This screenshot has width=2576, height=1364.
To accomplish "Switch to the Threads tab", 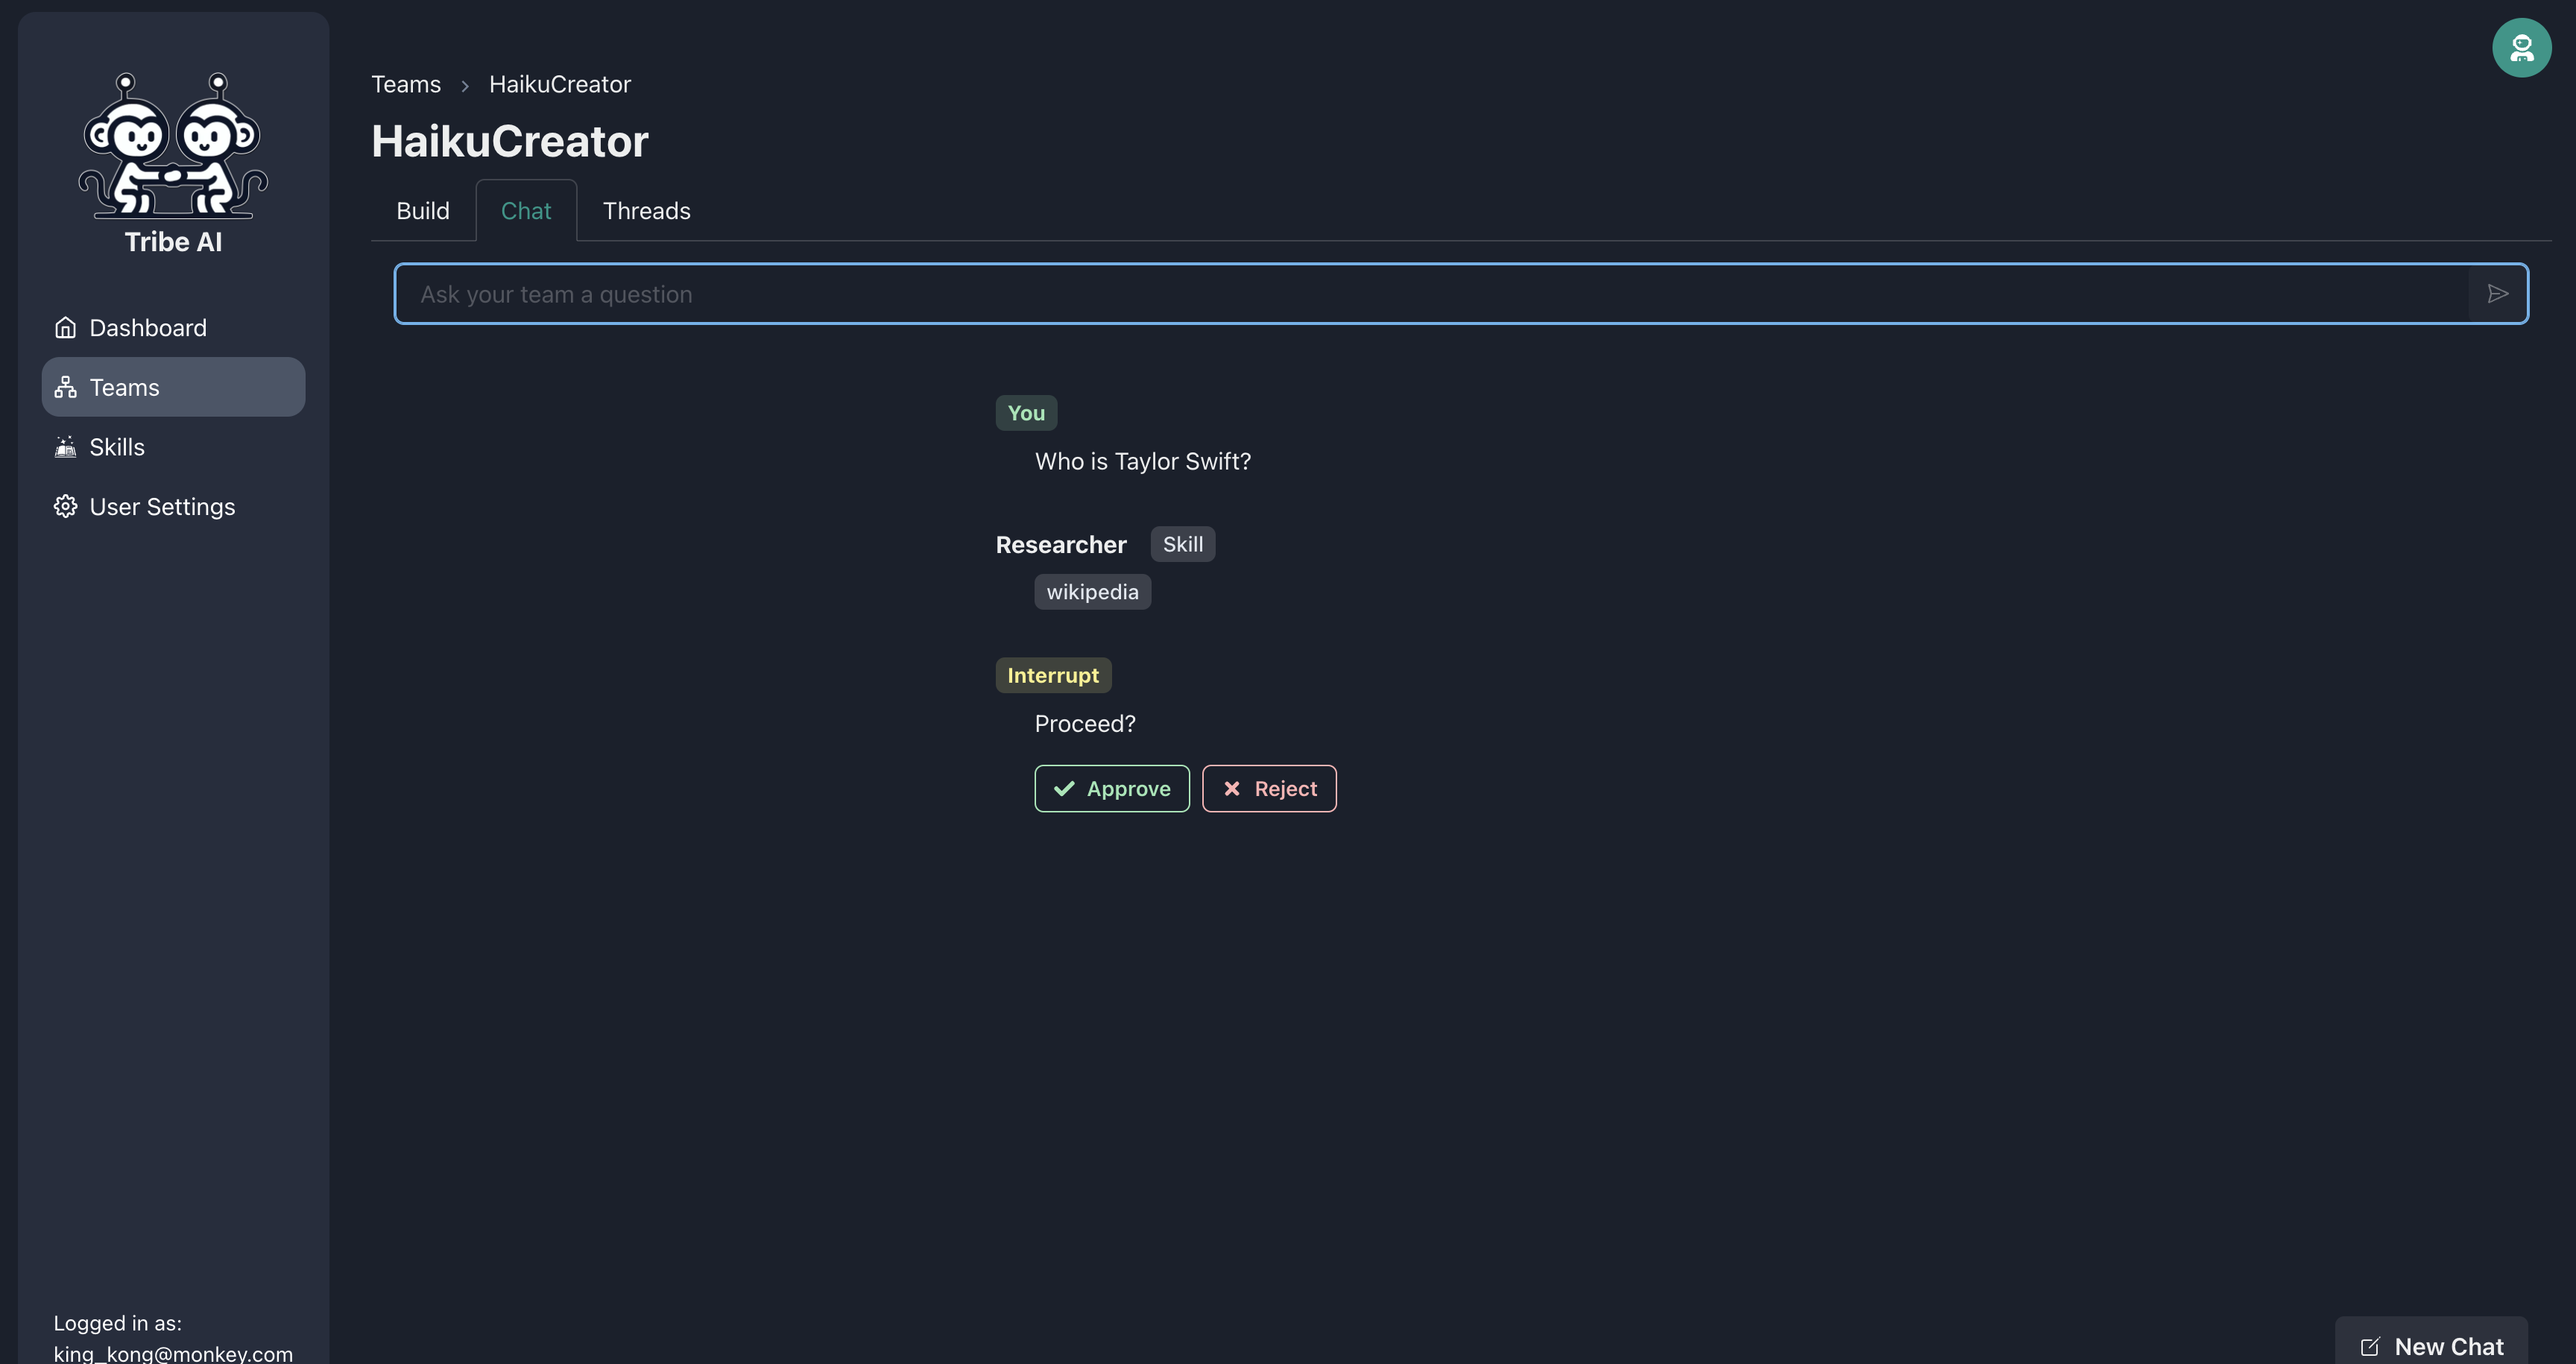I will (646, 211).
